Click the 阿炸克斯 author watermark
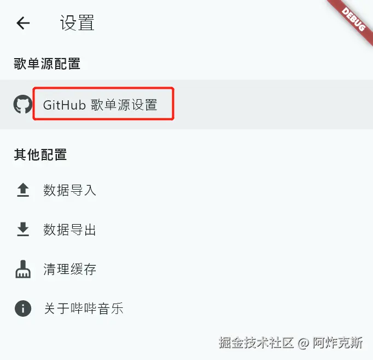The width and height of the screenshot is (373, 360). click(337, 343)
